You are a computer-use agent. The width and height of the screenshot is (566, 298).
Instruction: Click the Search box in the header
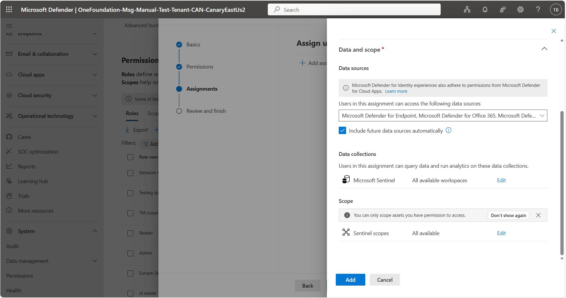[x=354, y=9]
